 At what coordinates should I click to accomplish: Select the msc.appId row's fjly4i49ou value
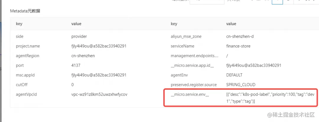[x=99, y=75]
